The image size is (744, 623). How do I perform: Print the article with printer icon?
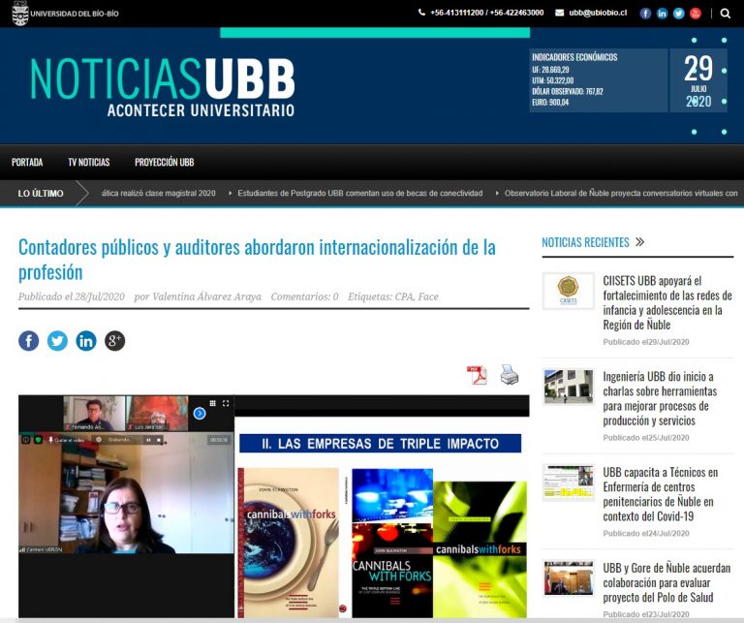[x=510, y=375]
